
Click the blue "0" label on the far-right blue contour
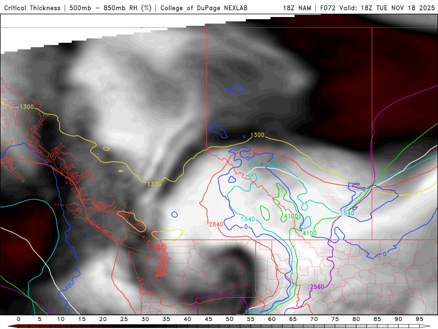pyautogui.click(x=385, y=254)
